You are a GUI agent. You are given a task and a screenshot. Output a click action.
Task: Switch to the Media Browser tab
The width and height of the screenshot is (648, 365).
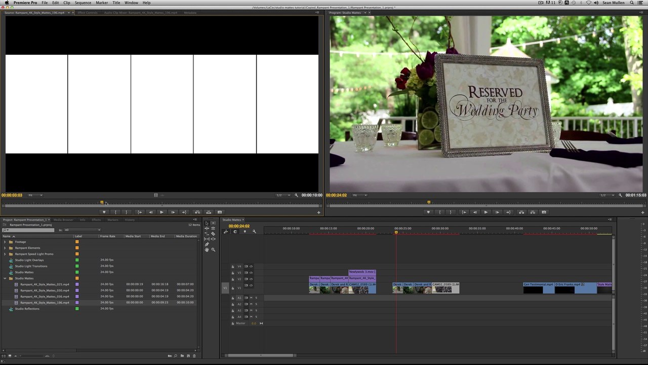click(x=63, y=220)
